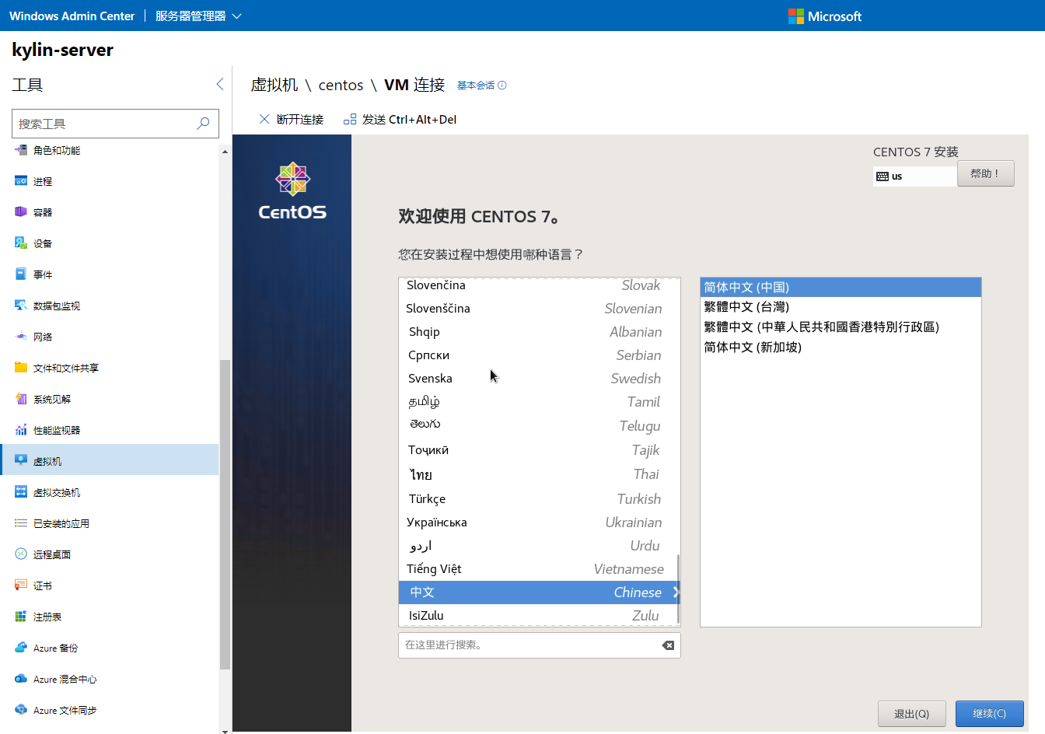Select Türkçe (Turkish) language row

click(x=539, y=499)
